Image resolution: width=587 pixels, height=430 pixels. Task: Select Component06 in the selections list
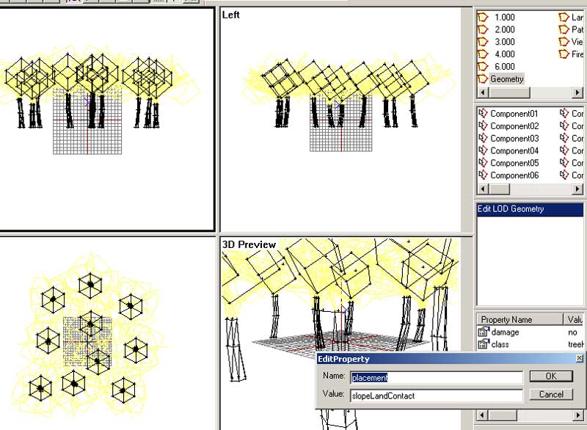click(x=514, y=175)
